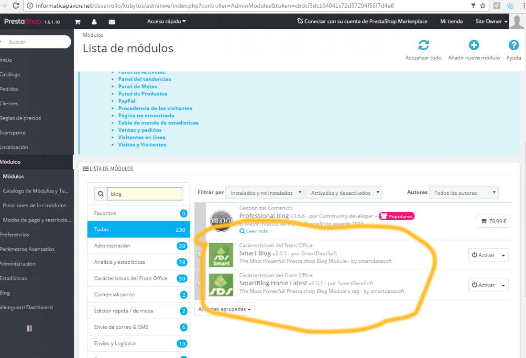Select Análisis y estadísticas category
Screen dimensions: 526x358
click(139, 262)
